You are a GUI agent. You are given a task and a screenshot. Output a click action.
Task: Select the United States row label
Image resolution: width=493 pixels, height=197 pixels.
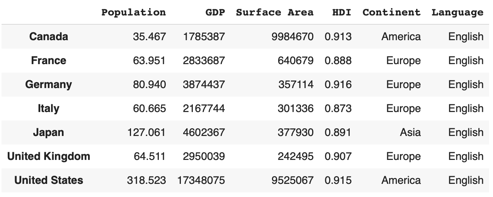[x=49, y=180]
